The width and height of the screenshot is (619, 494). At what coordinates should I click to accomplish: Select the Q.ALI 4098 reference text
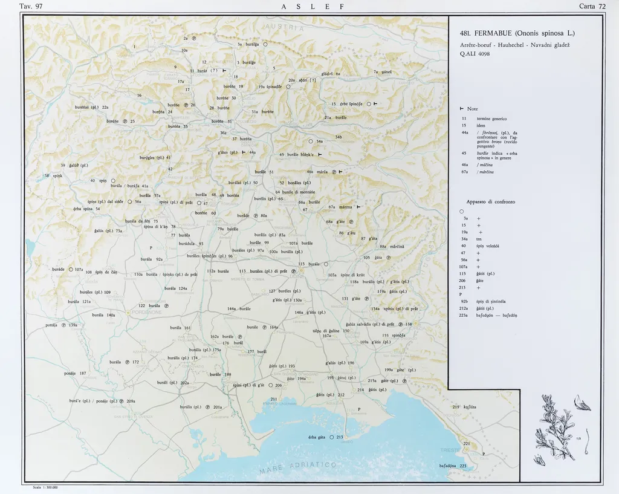pos(475,54)
